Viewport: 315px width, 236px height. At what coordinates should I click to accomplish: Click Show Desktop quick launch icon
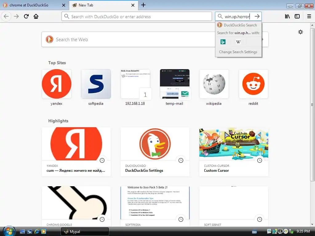22,232
